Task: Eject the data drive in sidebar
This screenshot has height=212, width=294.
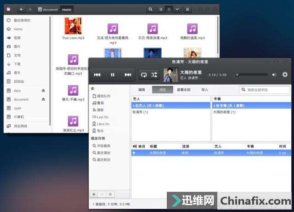Action: pyautogui.click(x=44, y=91)
